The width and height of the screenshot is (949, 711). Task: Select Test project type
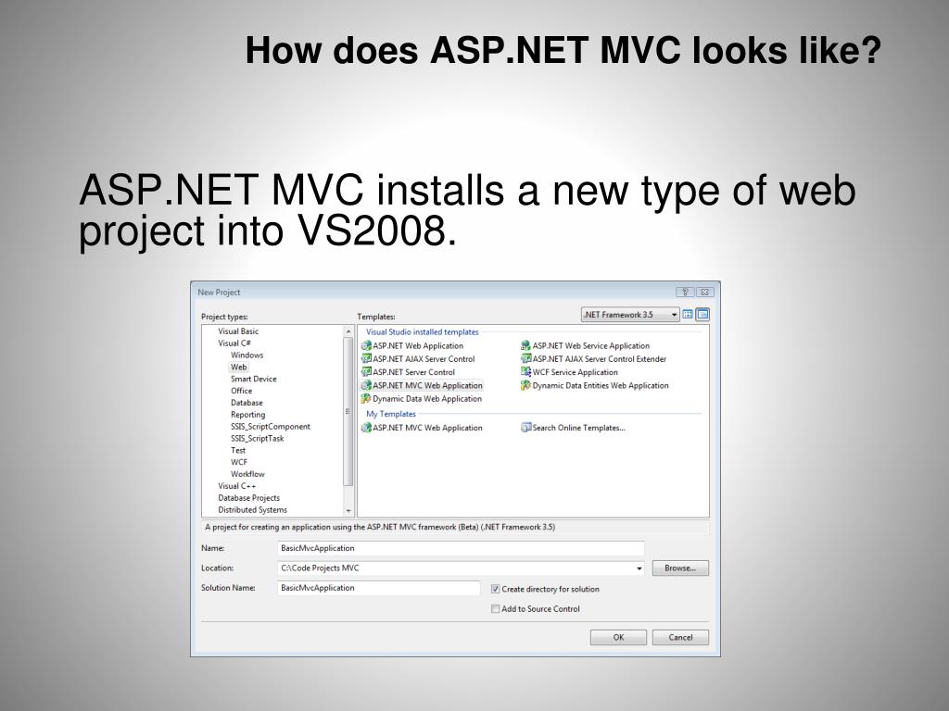tap(238, 451)
